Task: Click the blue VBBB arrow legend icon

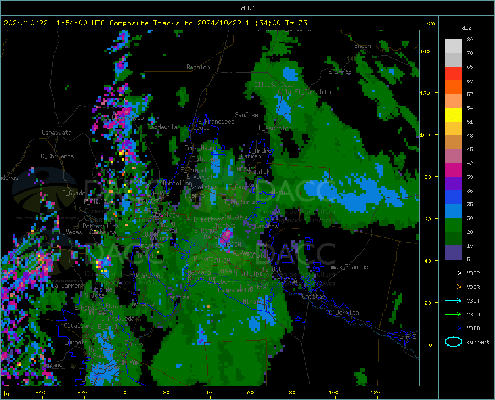Action: (x=453, y=328)
